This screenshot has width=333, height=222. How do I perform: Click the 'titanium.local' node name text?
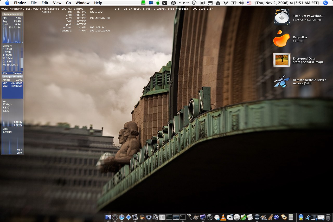21,9
